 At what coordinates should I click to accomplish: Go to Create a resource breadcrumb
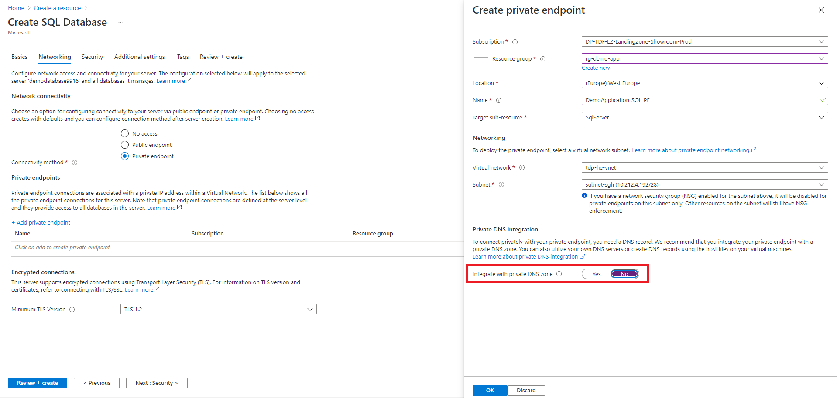(x=57, y=8)
